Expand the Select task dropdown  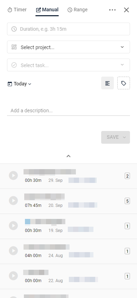pyautogui.click(x=68, y=65)
